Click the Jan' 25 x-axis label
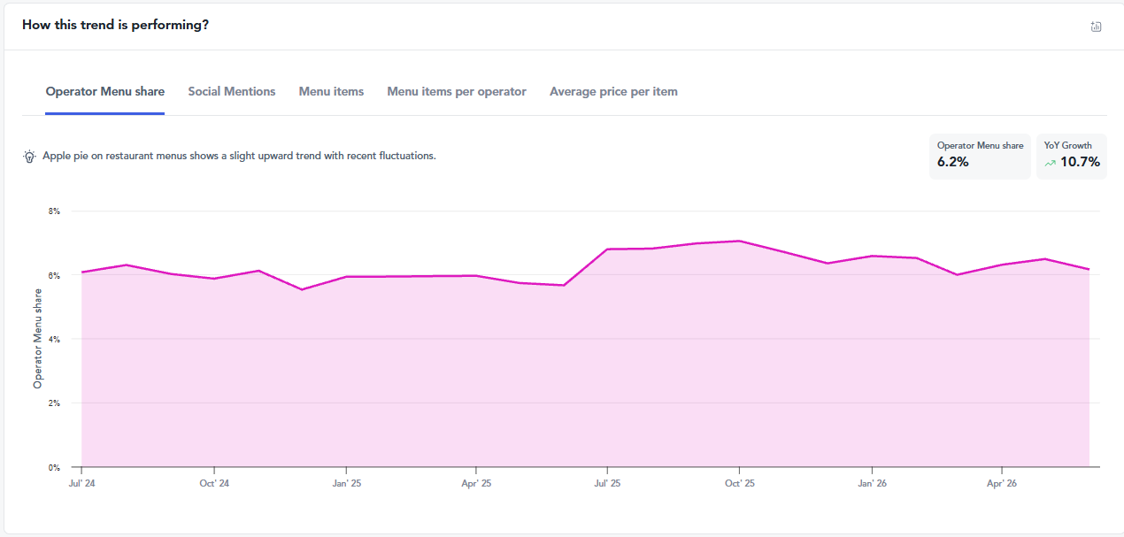This screenshot has height=537, width=1124. 346,484
